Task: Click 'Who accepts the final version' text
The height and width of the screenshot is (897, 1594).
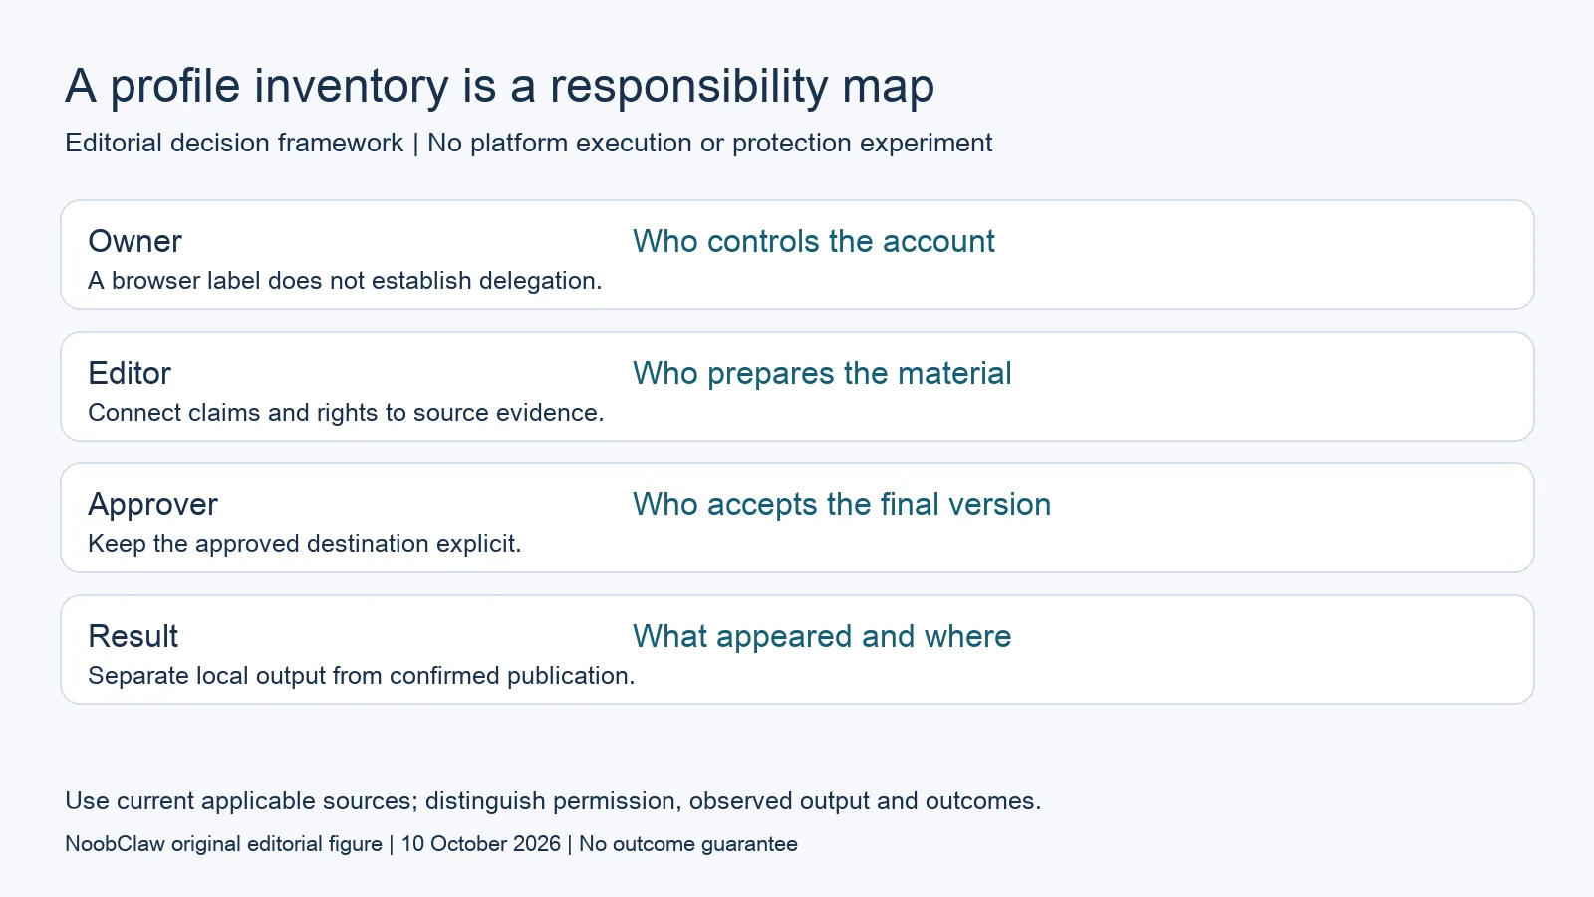Action: point(842,504)
